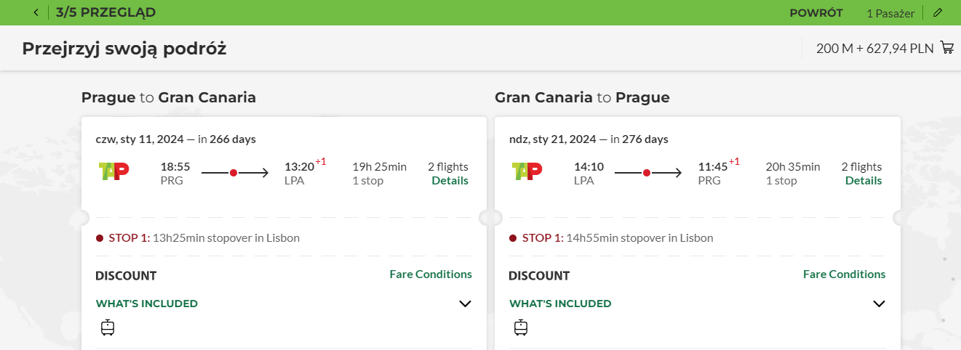Open the What's Included section for the Prague departure
This screenshot has height=350, width=961.
pos(147,304)
